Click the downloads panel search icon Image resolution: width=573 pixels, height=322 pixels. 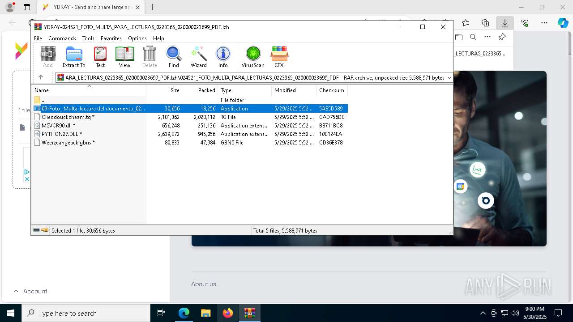coord(473,37)
